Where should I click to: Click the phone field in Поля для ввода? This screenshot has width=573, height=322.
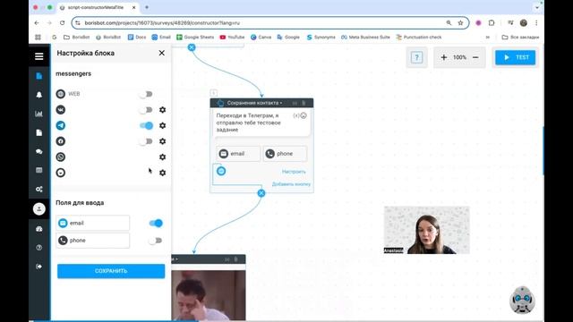point(93,241)
